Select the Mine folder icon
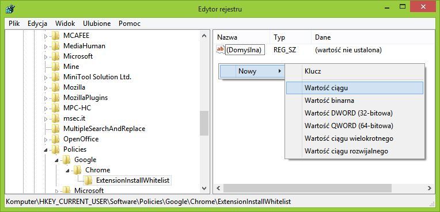Image resolution: width=440 pixels, height=212 pixels. [x=55, y=67]
